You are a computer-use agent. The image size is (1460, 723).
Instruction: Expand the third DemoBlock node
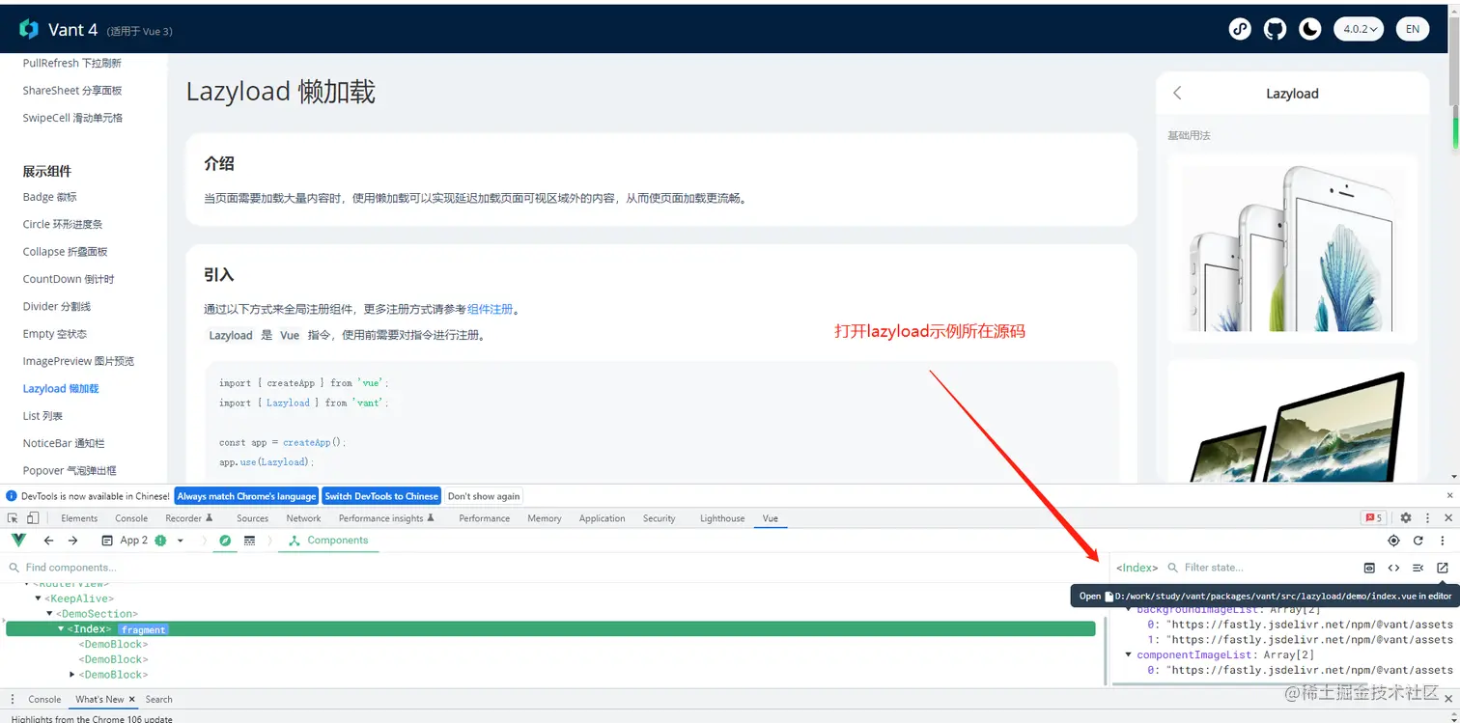tap(72, 675)
